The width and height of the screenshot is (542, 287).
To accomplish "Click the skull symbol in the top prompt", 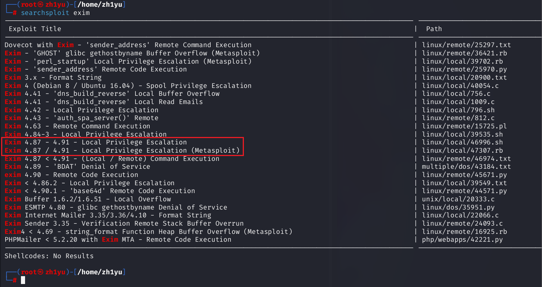I will pos(41,4).
